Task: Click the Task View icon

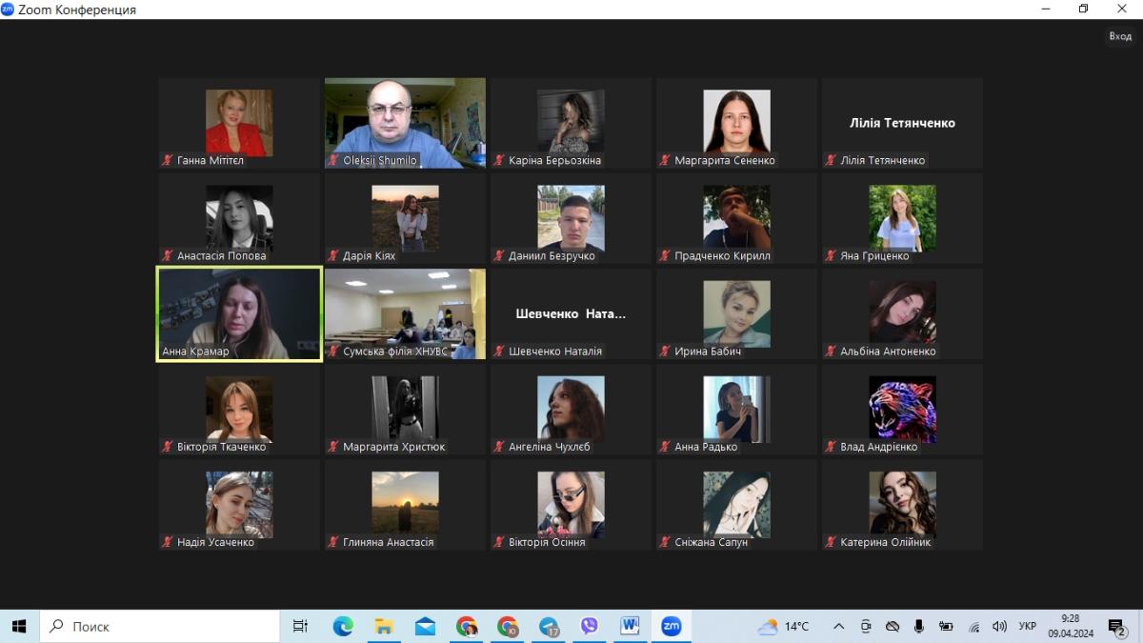Action: click(300, 626)
